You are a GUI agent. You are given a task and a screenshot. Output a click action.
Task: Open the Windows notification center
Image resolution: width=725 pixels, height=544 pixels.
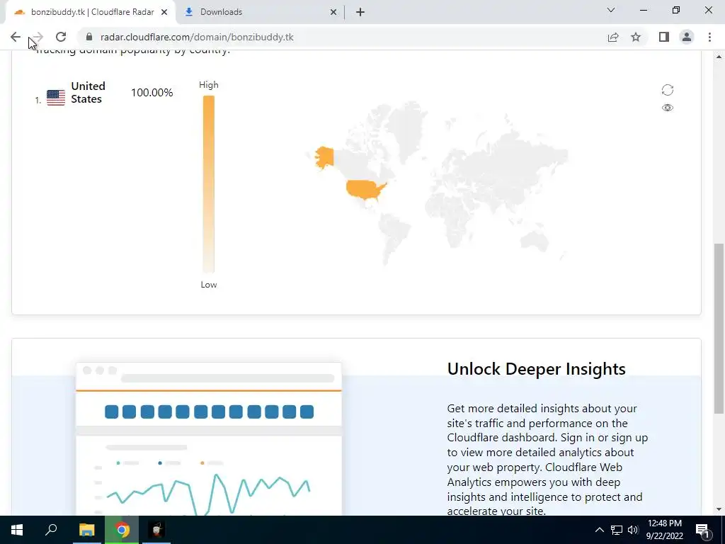702,531
